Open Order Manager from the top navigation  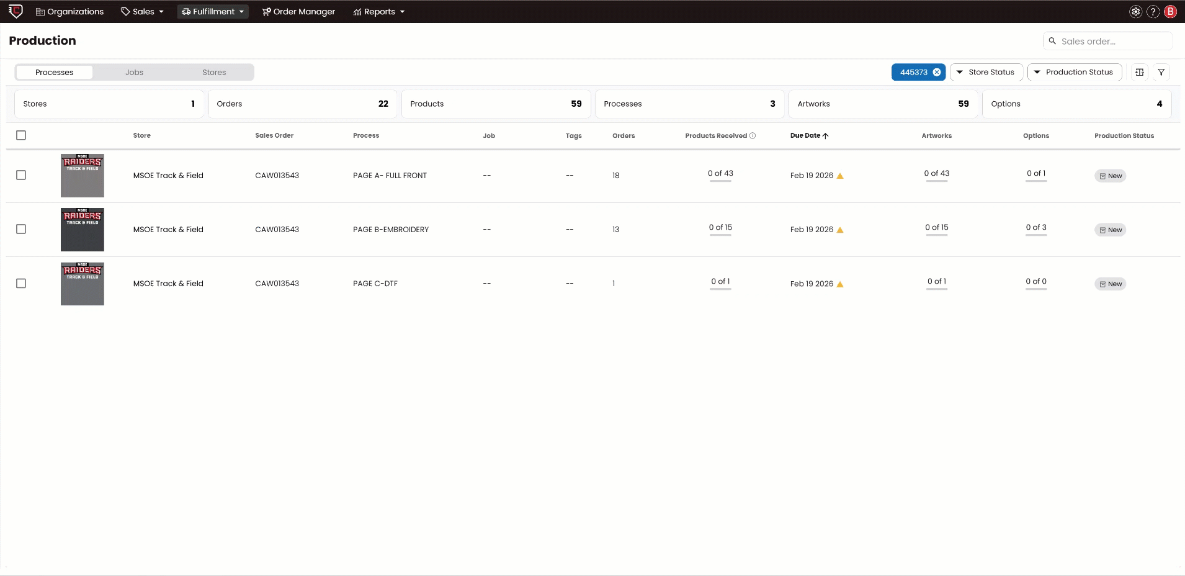[298, 12]
